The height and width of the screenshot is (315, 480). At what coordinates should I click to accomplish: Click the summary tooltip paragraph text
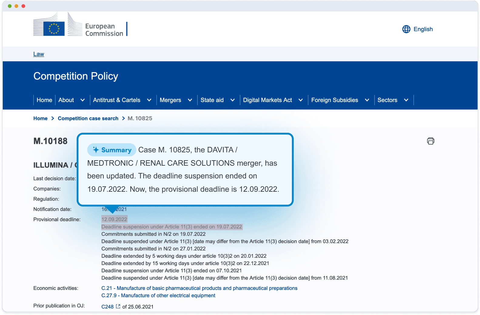tap(183, 170)
